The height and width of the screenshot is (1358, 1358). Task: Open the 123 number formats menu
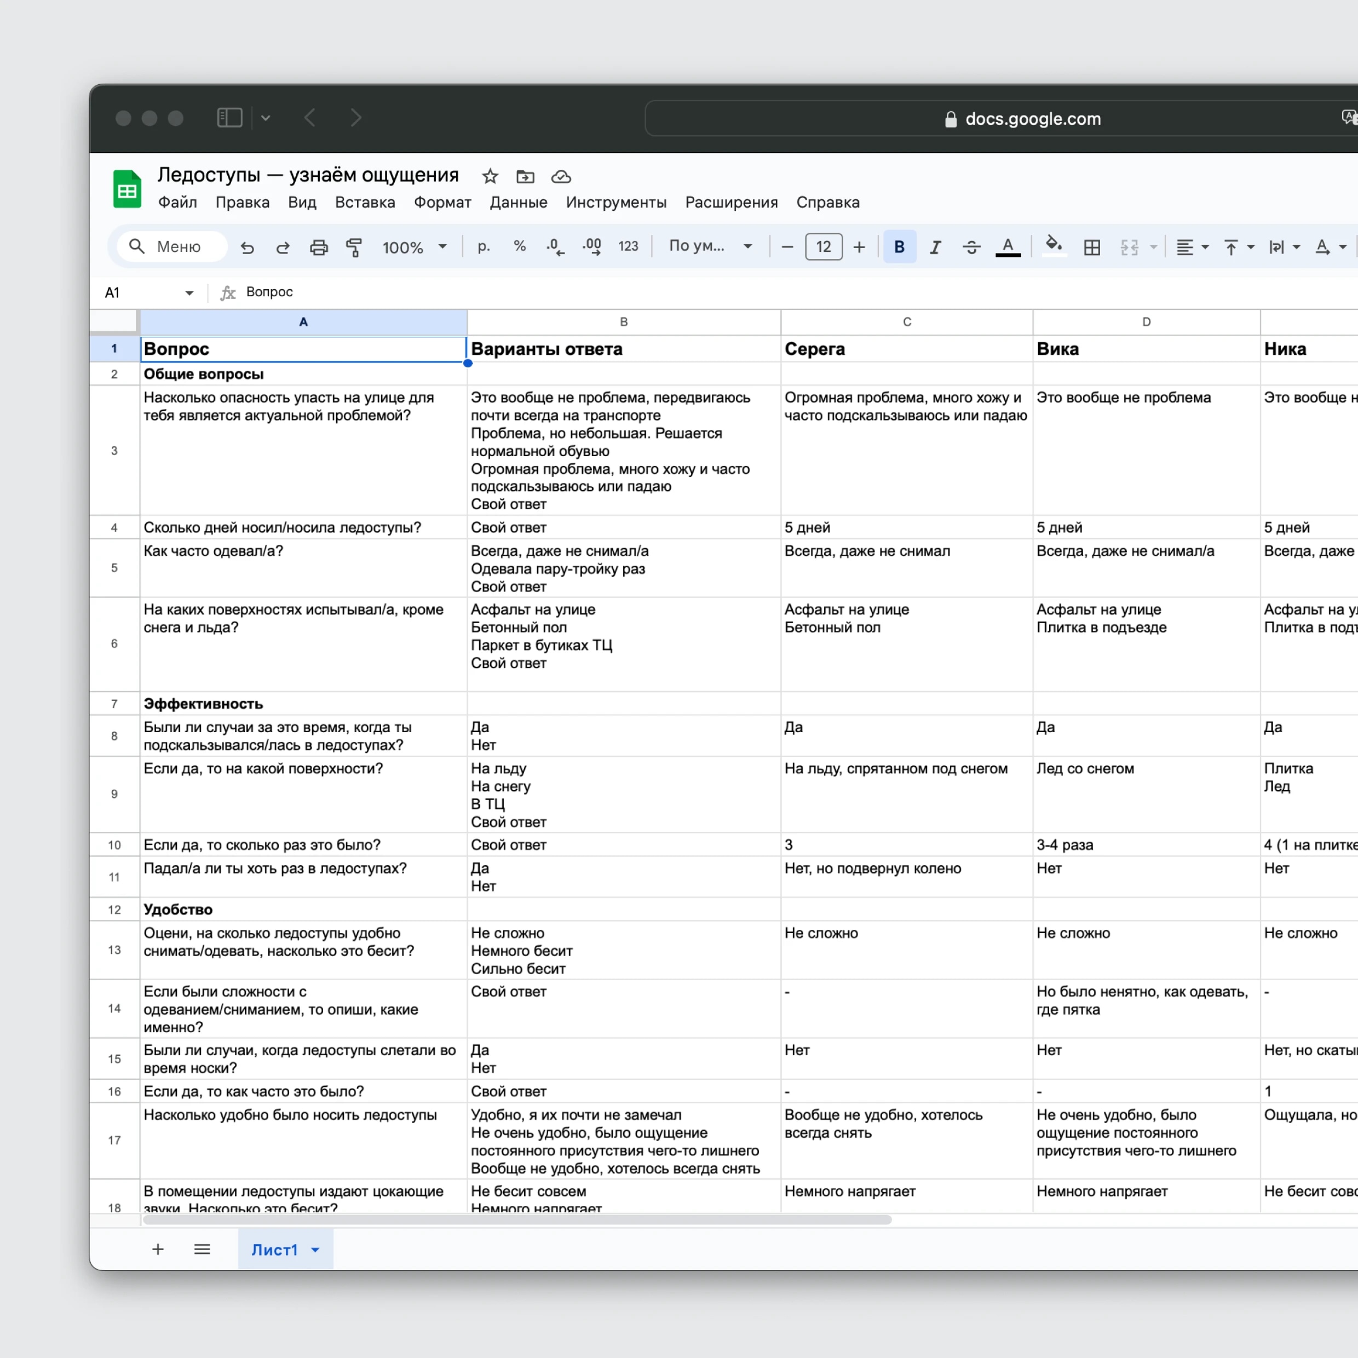[628, 247]
